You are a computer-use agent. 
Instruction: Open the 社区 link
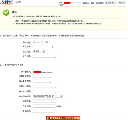click(x=93, y=3)
